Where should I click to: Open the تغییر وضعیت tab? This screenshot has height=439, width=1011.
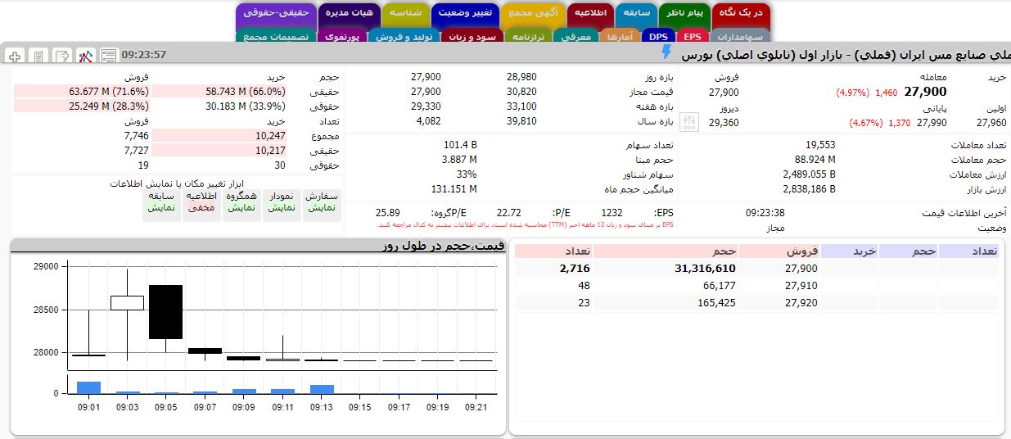pos(466,14)
